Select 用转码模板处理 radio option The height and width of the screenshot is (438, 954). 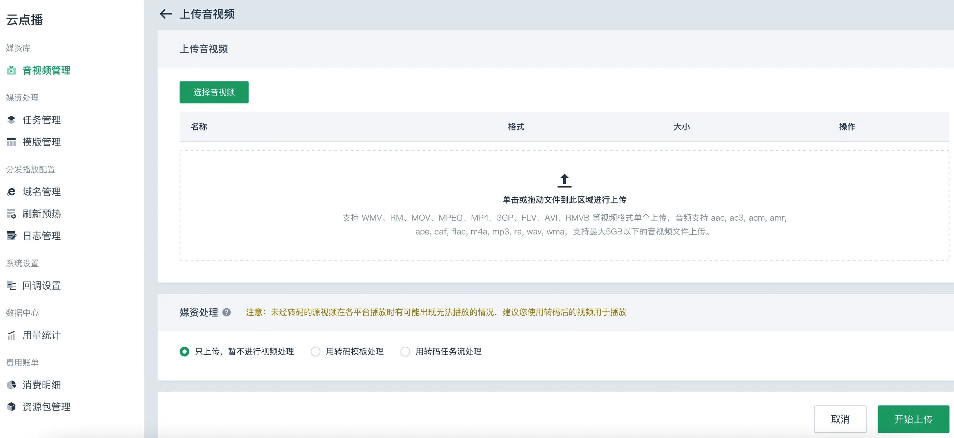[315, 351]
